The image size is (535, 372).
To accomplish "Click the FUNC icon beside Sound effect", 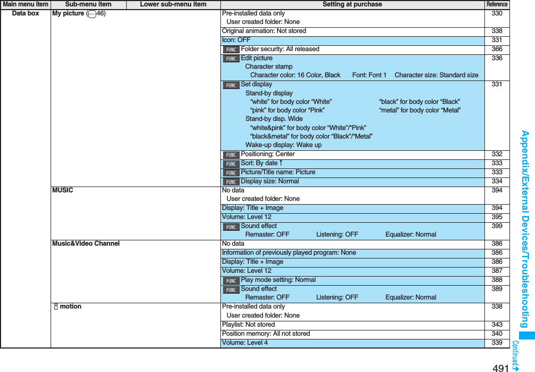I will tap(231, 226).
